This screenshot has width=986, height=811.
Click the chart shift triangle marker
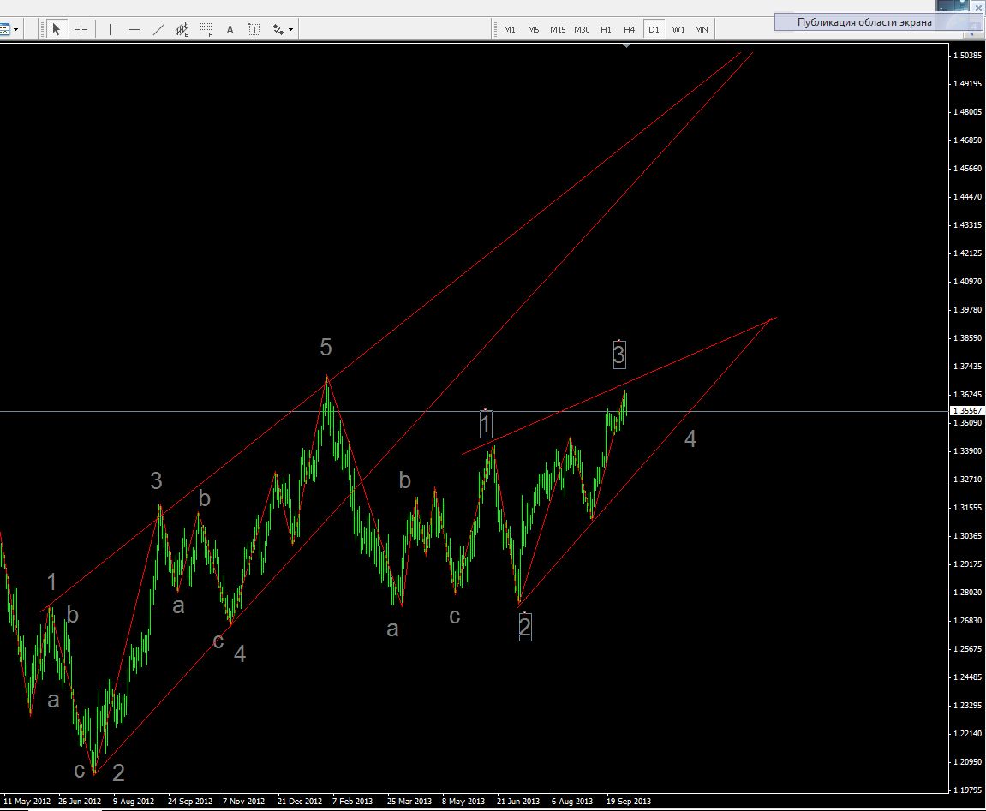(x=626, y=46)
